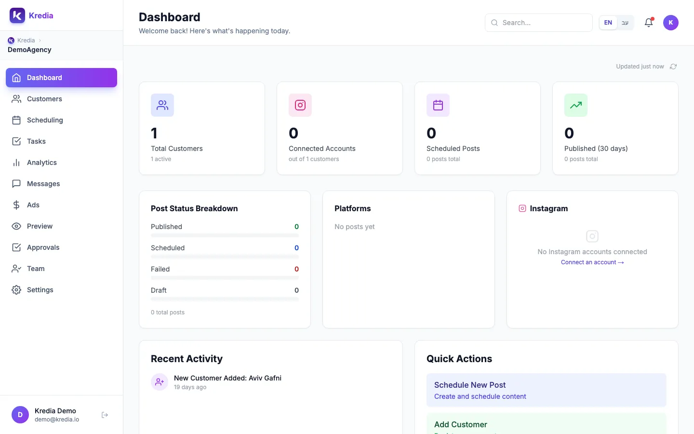Viewport: 694px width, 434px height.
Task: Open the Settings page
Action: pyautogui.click(x=61, y=290)
